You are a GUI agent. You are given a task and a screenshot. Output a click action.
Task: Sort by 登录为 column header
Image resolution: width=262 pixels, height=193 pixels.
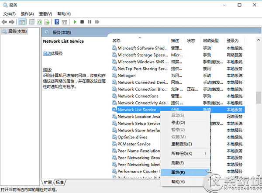tap(234, 41)
